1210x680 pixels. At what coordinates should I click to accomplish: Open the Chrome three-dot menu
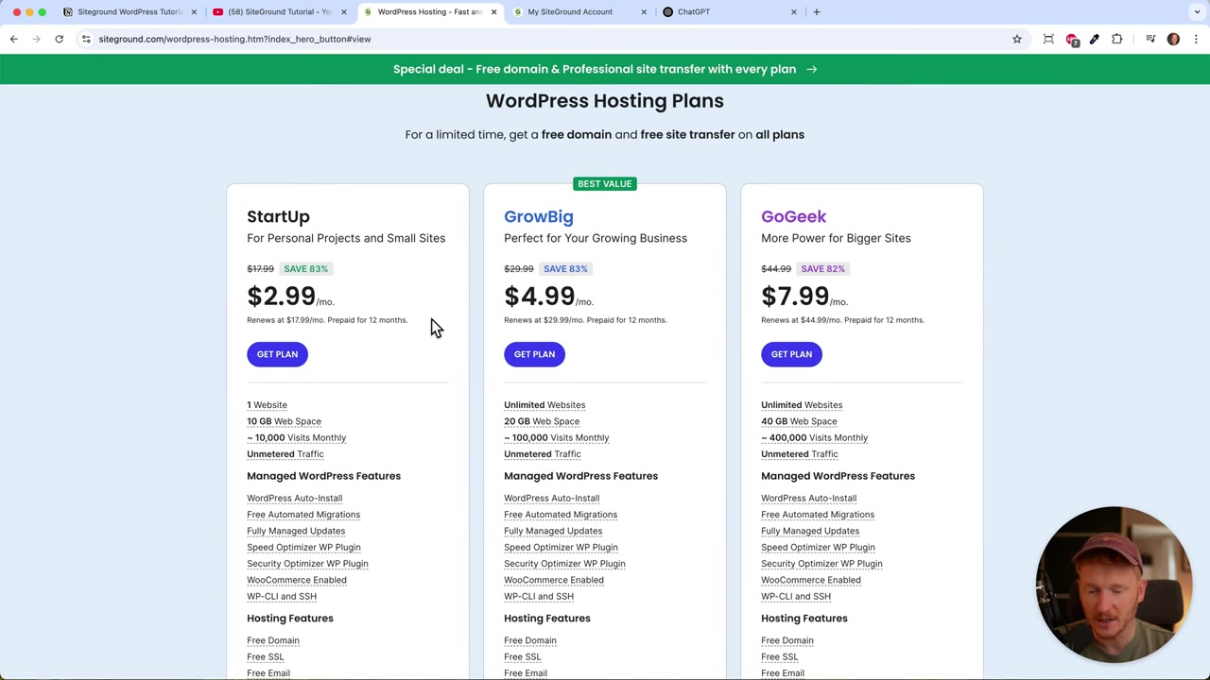tap(1196, 39)
